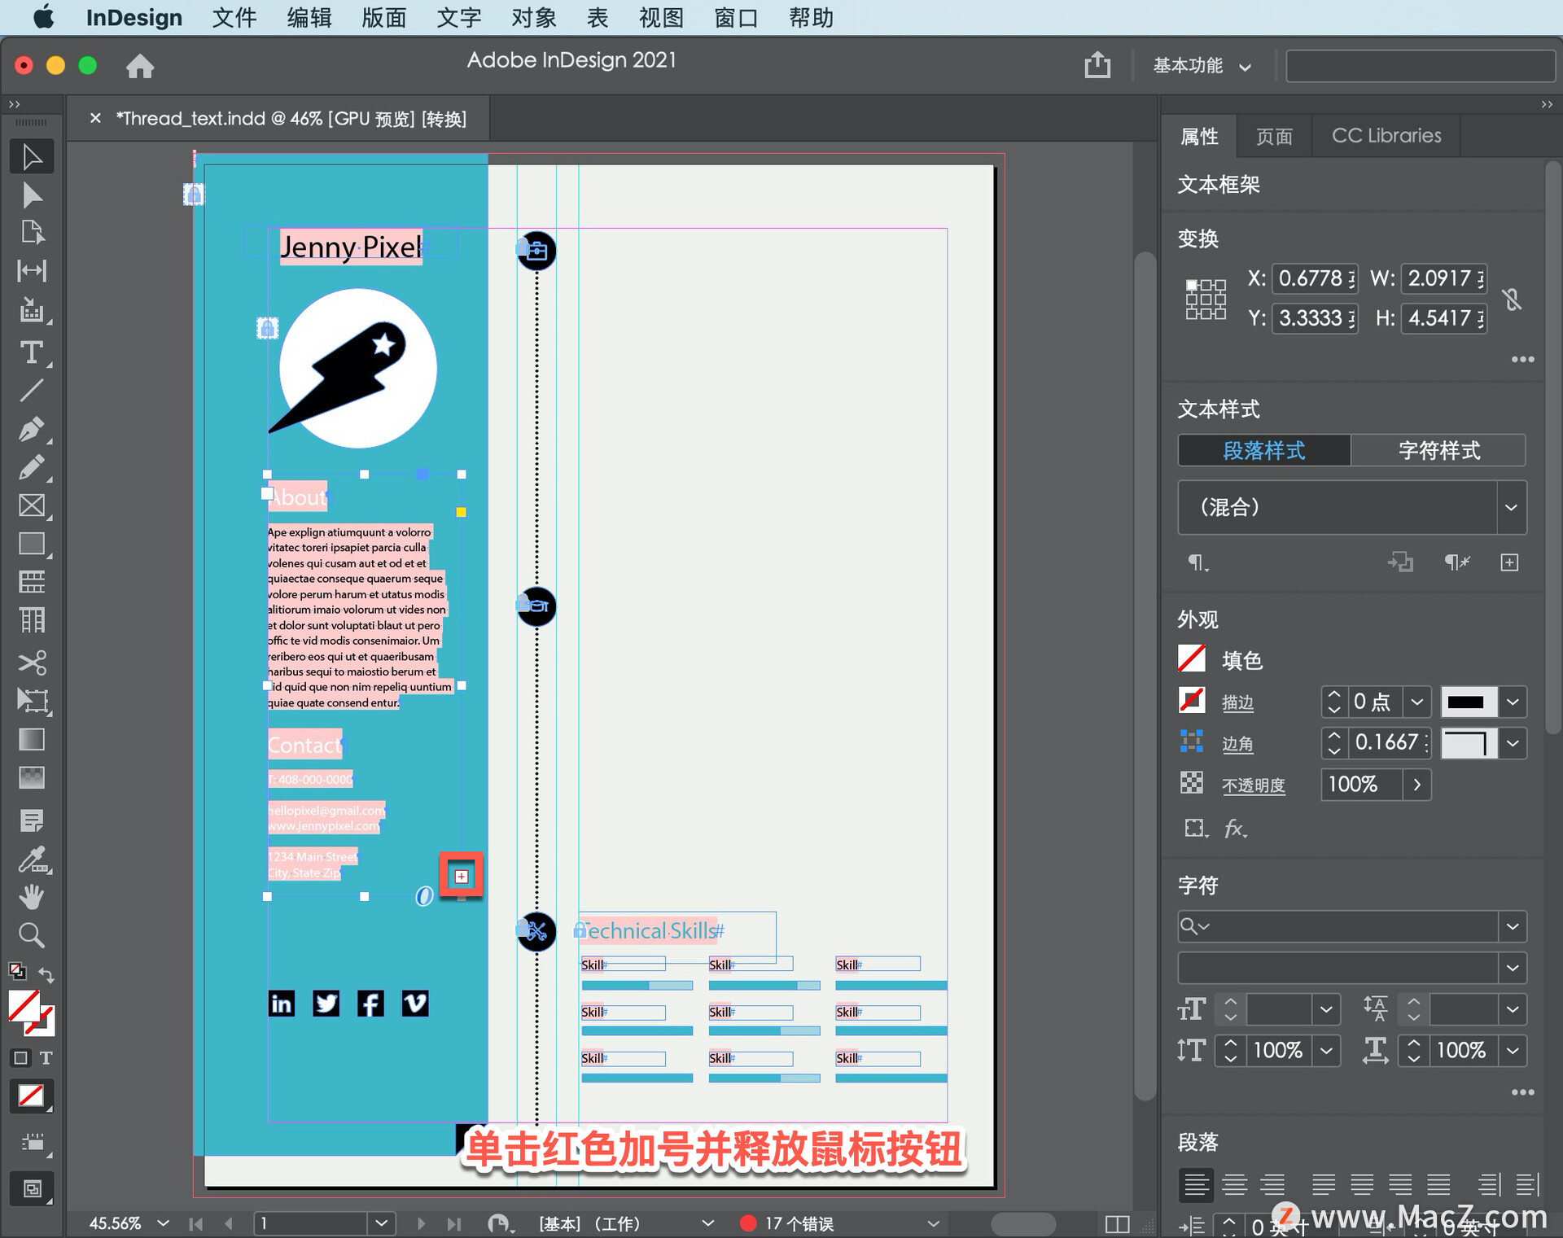1563x1238 pixels.
Task: Open the 对象 menu
Action: click(x=534, y=17)
